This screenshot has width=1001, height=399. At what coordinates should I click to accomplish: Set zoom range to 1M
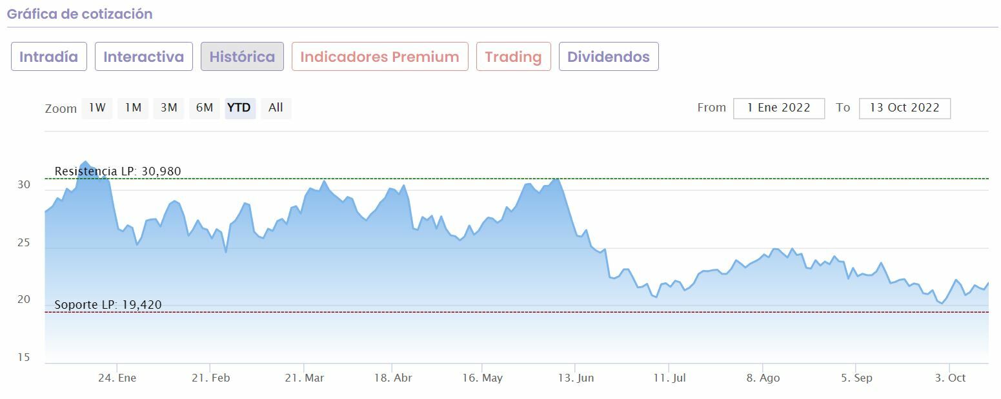(x=133, y=108)
